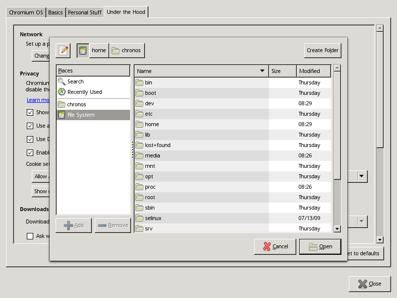Switch to the Basics tab
Screen dimensions: 397x298
pyautogui.click(x=56, y=12)
